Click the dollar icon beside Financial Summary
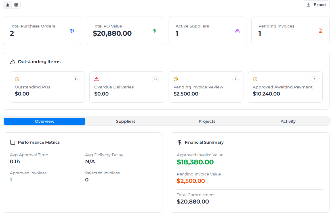 [180, 142]
